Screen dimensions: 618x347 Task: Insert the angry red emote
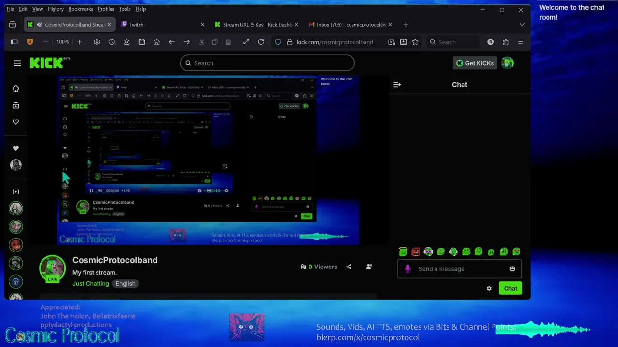pos(416,252)
